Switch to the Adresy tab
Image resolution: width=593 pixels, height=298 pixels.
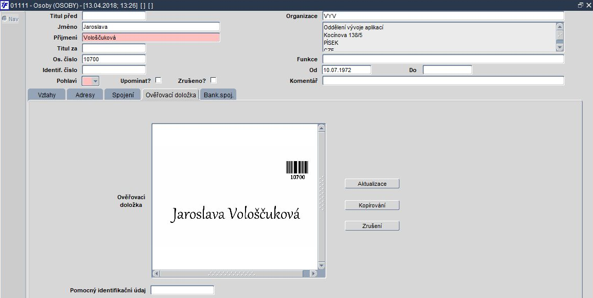[85, 95]
